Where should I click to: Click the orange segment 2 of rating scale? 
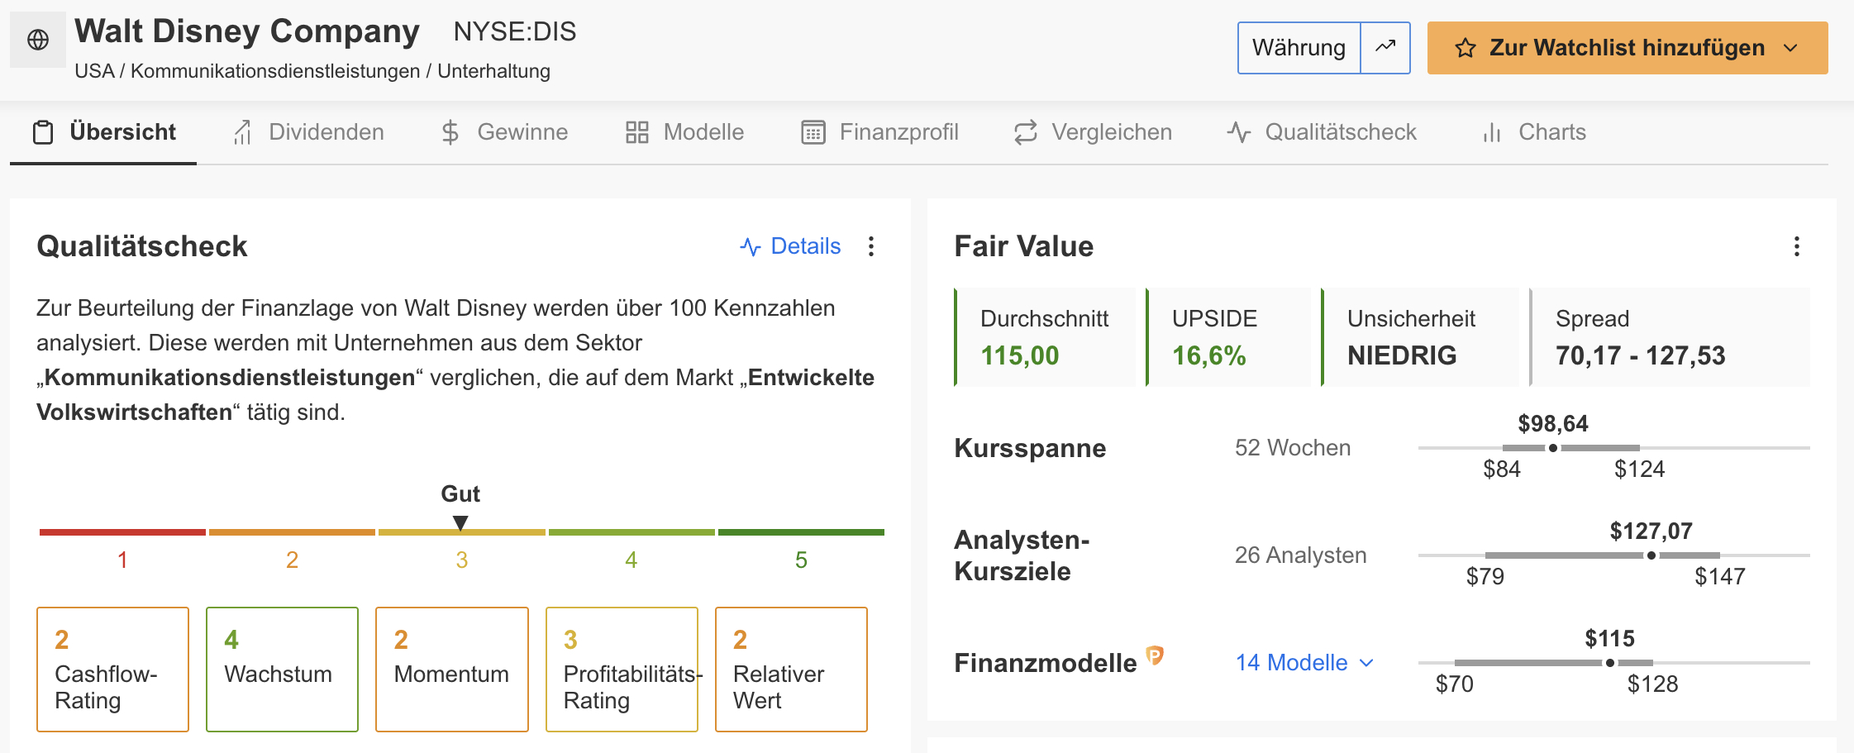292,532
